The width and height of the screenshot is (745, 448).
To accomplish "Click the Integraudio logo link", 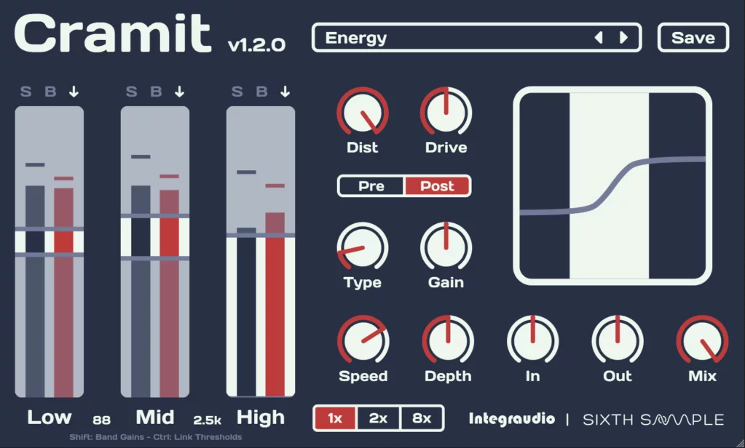I will (x=511, y=419).
